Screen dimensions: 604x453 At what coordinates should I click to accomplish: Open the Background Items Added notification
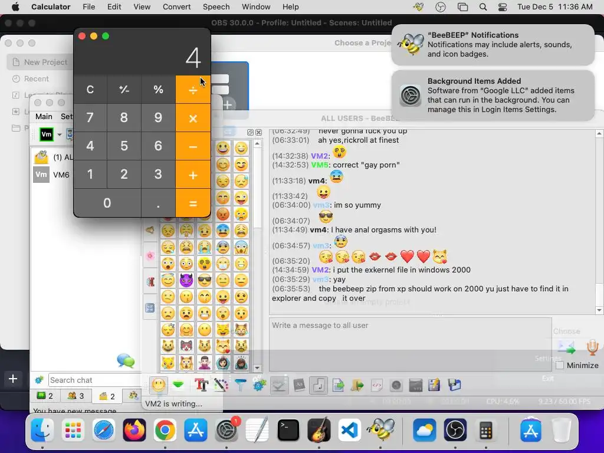point(493,95)
